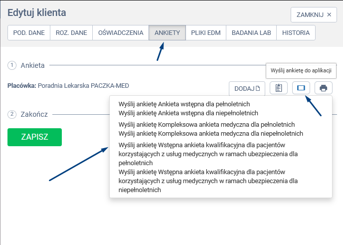This screenshot has height=245, width=343.
Task: Switch to the ROZ. DANE tab
Action: tap(71, 33)
